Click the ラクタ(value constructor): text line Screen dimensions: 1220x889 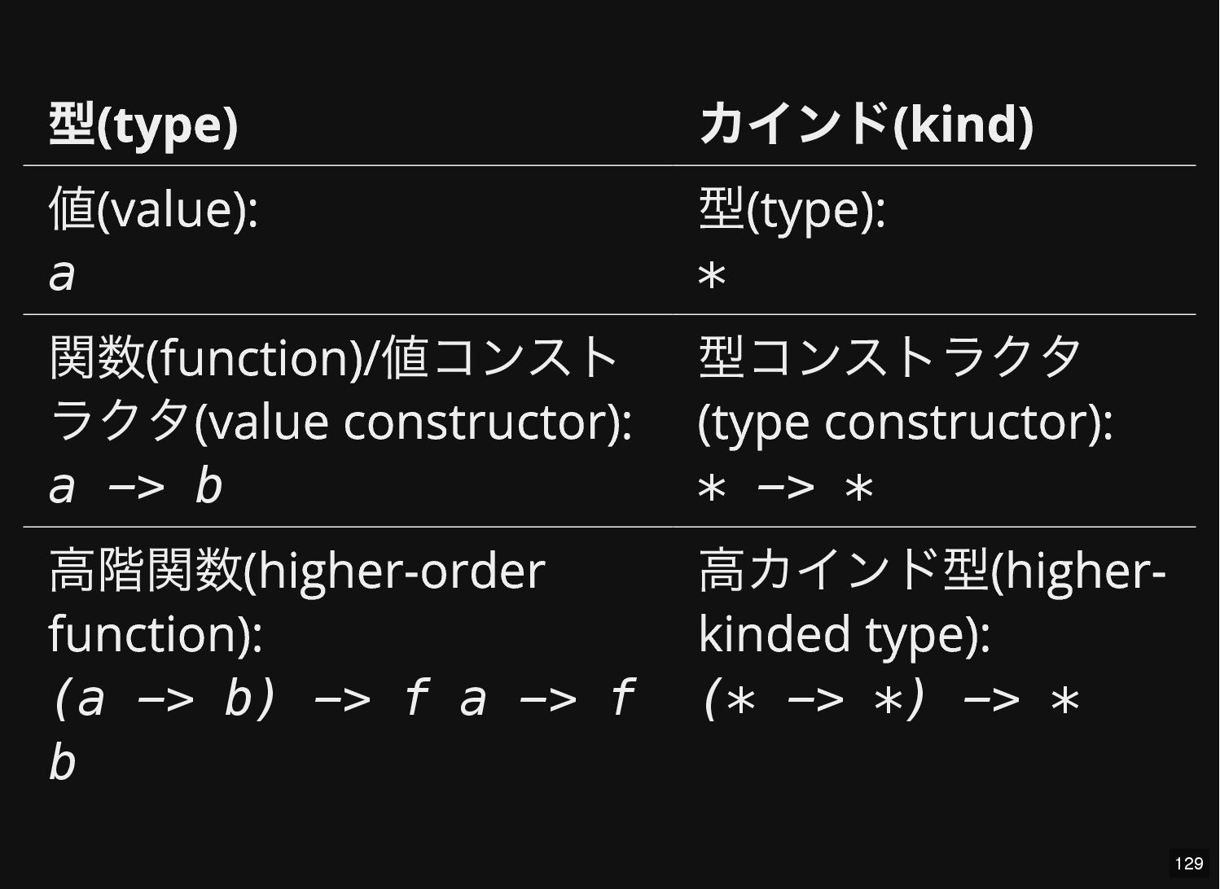(x=340, y=422)
